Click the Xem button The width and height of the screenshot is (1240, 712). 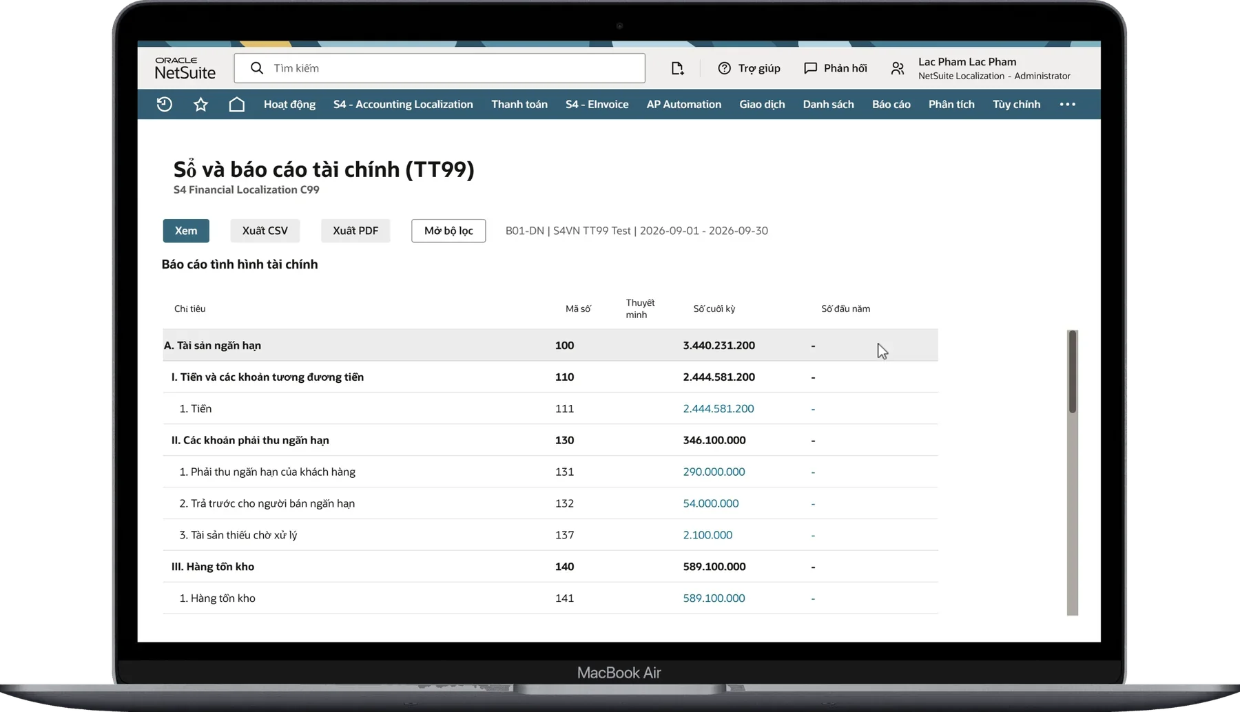[x=186, y=231]
